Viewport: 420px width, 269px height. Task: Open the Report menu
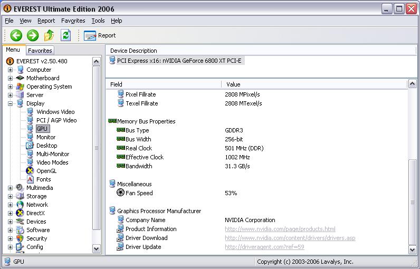46,21
